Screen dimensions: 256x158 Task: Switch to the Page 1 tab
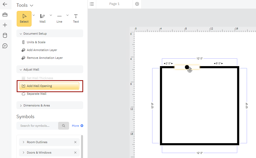114,4
